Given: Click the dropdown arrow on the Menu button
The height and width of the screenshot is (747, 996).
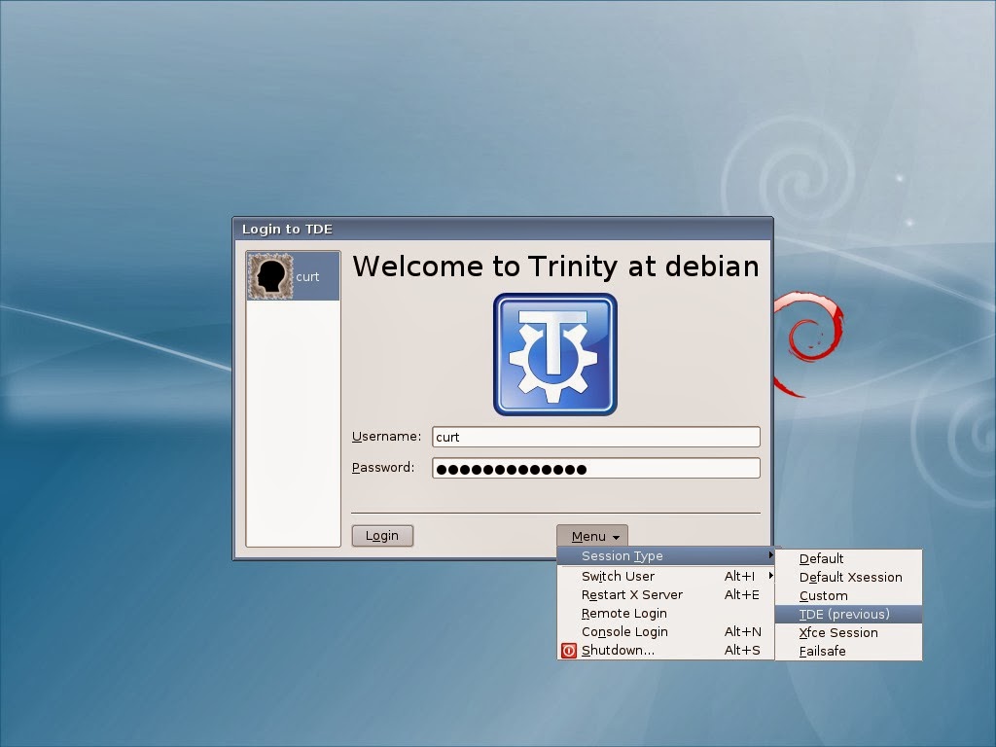Looking at the screenshot, I should 614,536.
